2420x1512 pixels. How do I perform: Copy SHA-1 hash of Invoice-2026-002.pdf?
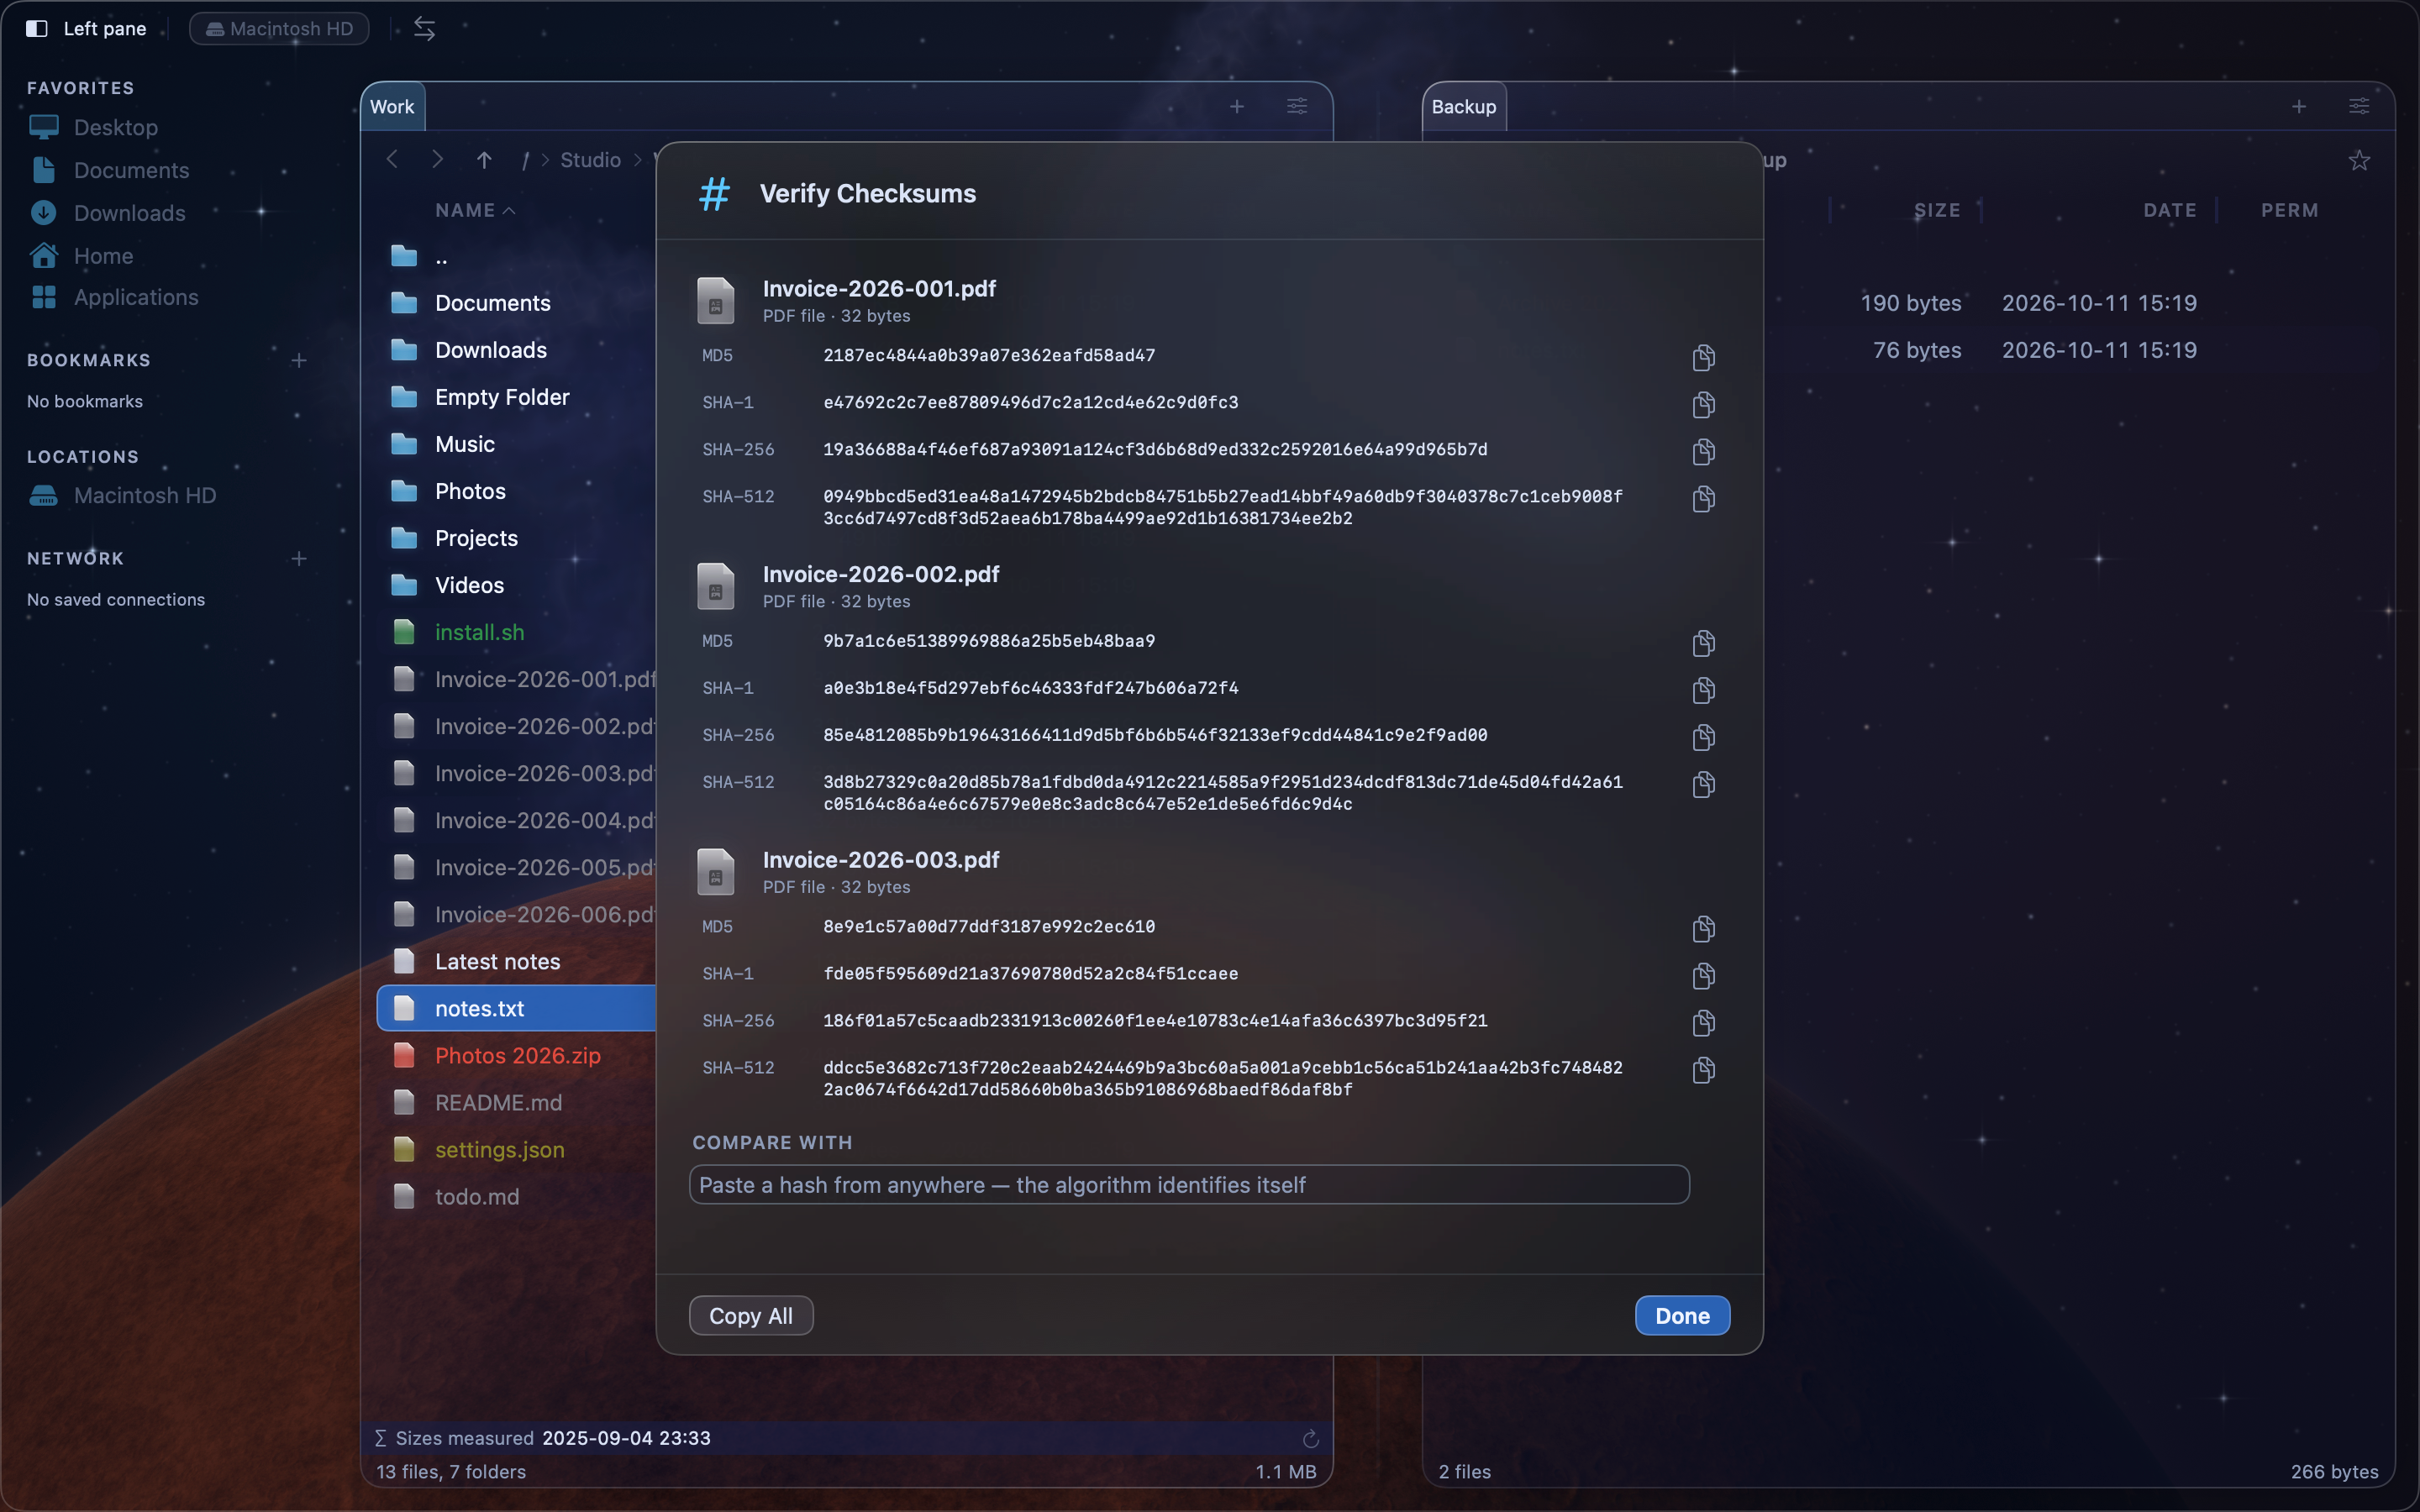[1703, 690]
